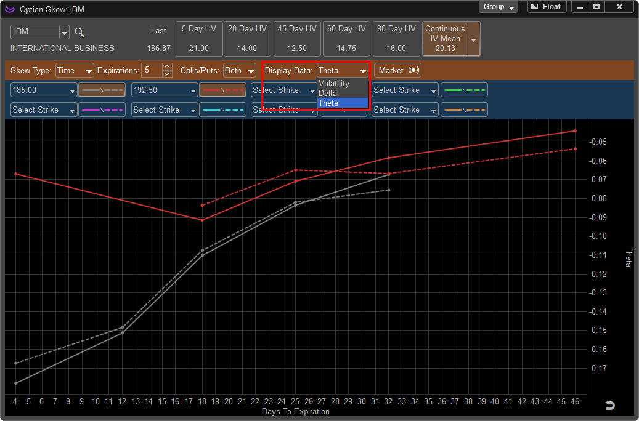Open Select Strike dropdown beside green swatch

pos(405,90)
